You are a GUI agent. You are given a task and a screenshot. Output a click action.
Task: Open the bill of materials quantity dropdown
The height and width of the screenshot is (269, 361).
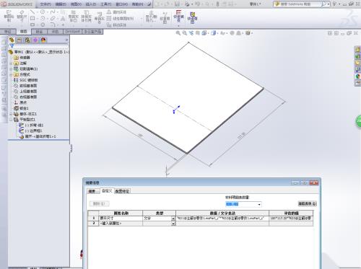(259, 204)
